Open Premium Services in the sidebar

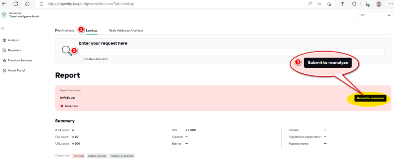pos(20,61)
